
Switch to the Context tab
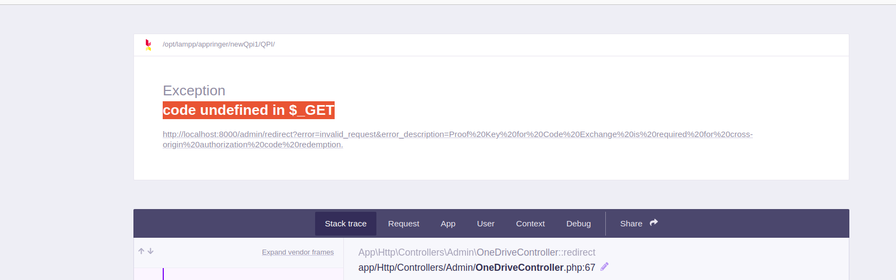530,224
